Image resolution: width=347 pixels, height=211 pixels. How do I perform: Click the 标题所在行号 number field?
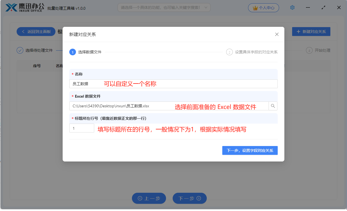click(x=82, y=128)
